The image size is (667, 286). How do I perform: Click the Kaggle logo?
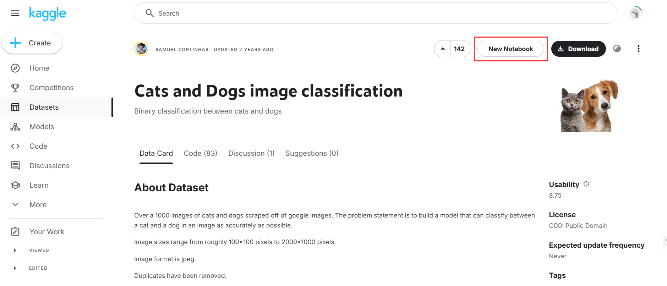tap(48, 13)
